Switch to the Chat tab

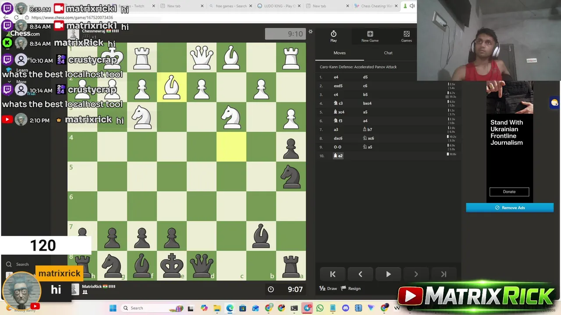click(388, 53)
